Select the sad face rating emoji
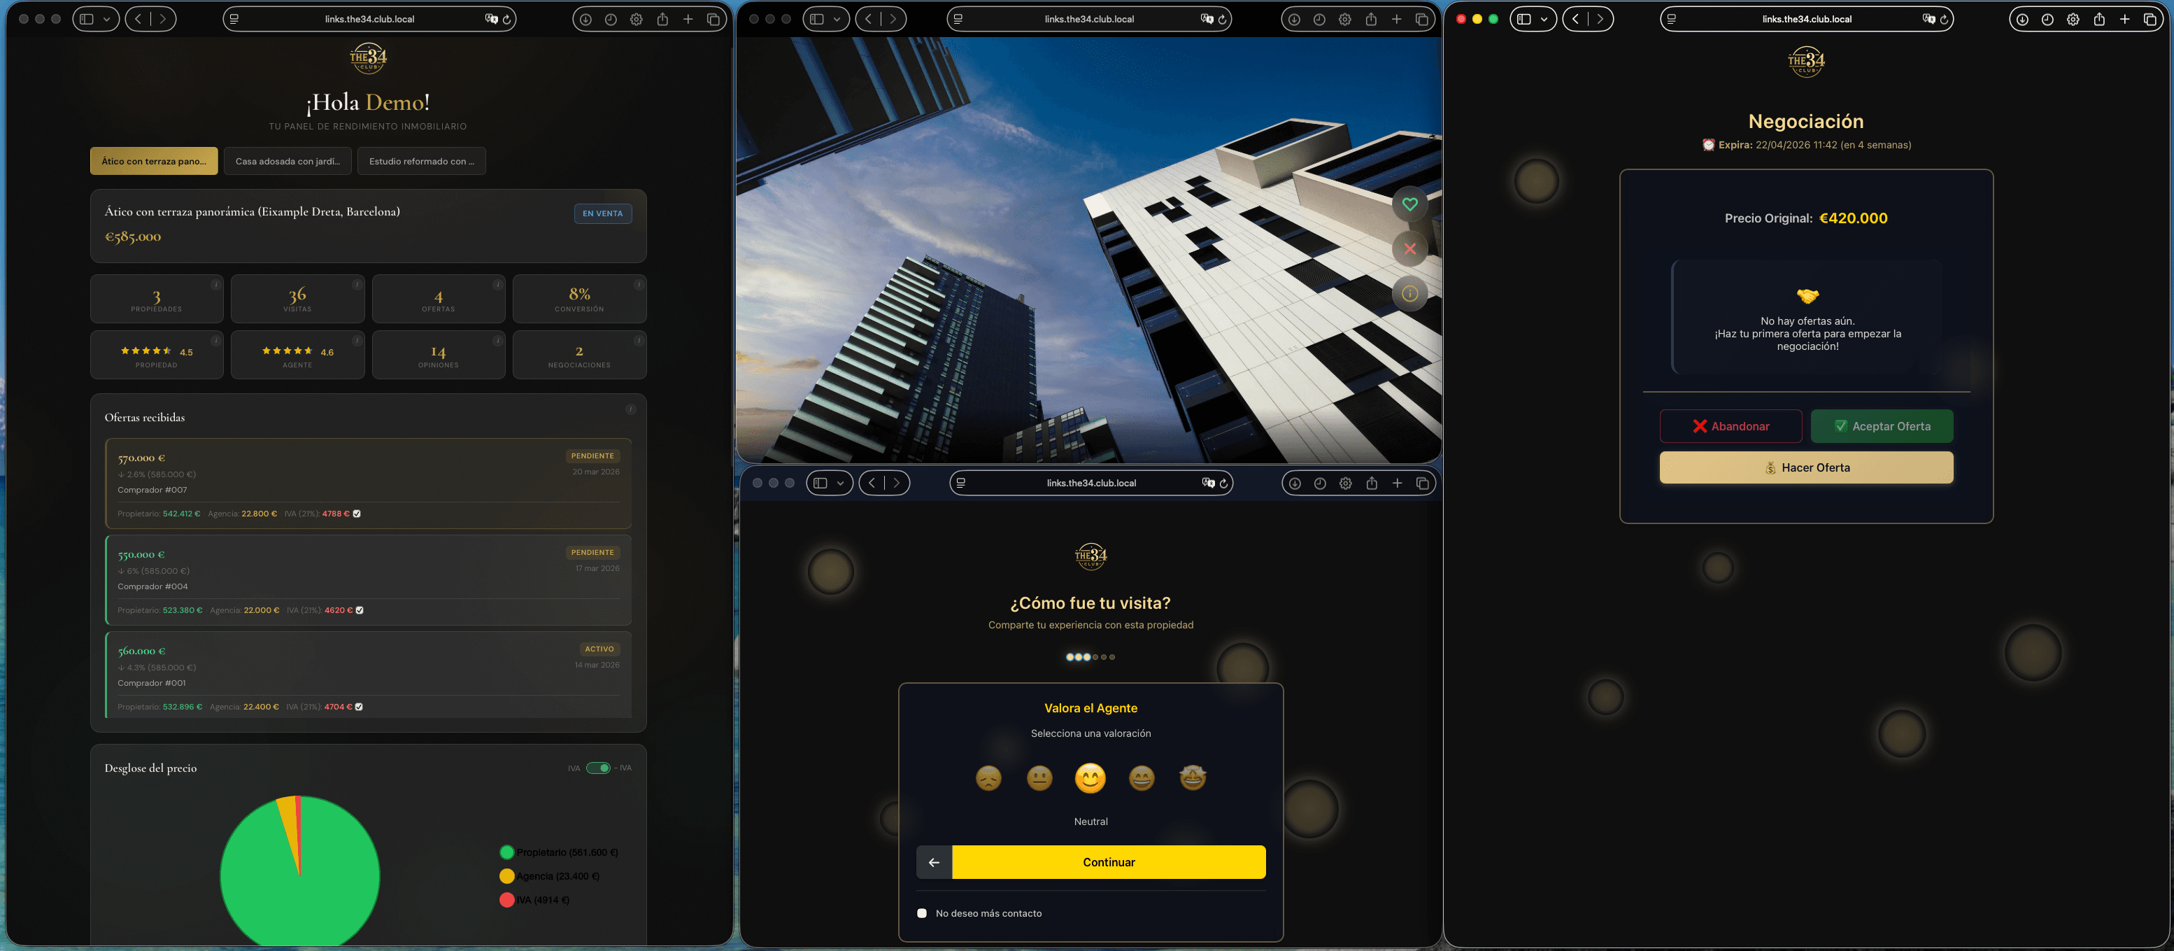The image size is (2174, 951). tap(988, 778)
